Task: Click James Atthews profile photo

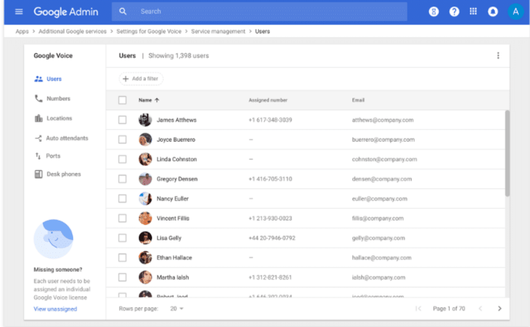Action: tap(145, 120)
